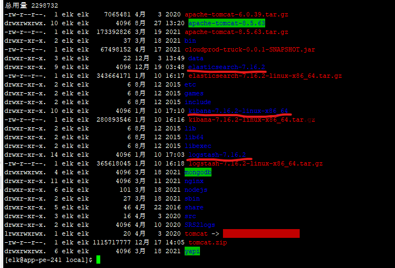Select the apache-tomcat-6.0.39.tar.gz file name

[236, 14]
